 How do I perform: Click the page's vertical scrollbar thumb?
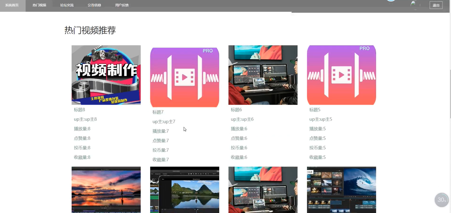(450, 94)
